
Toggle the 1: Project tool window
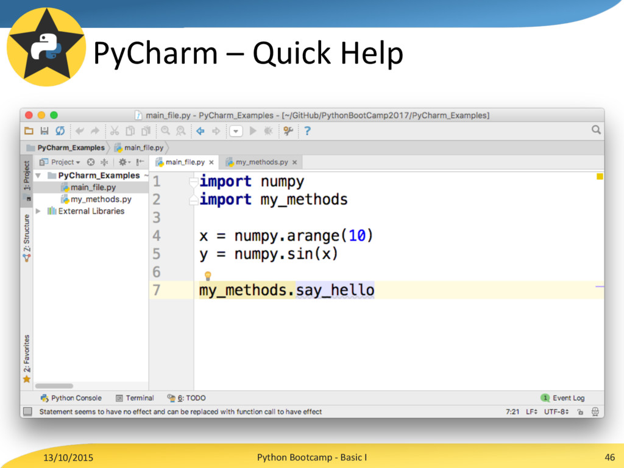pos(27,180)
